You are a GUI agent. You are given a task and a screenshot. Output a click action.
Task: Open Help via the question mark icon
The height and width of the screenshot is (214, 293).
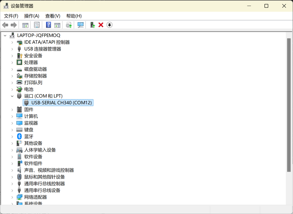click(48, 25)
